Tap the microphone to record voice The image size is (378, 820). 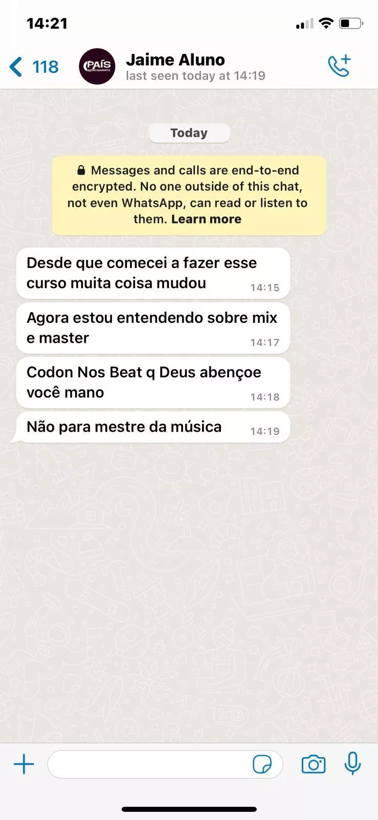352,764
